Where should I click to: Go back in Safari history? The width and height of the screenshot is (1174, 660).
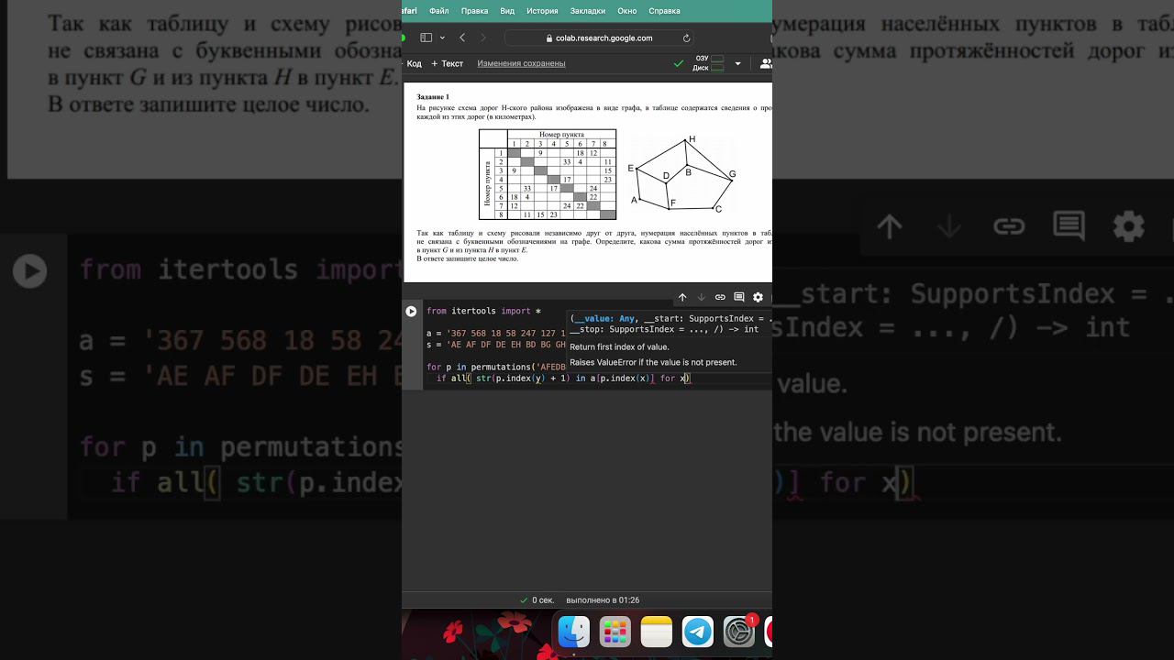[x=461, y=38]
